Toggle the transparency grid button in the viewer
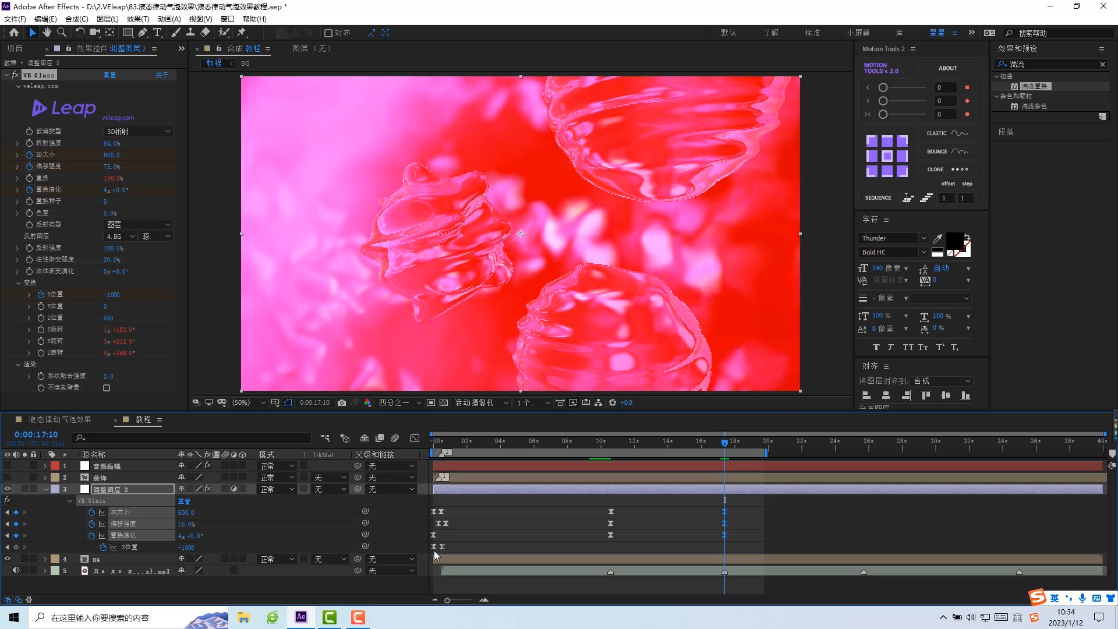 [x=444, y=402]
